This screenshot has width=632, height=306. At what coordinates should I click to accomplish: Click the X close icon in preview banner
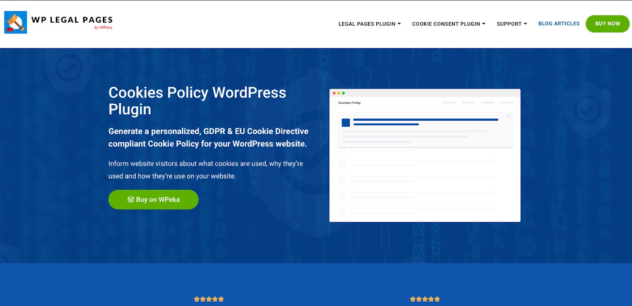tap(509, 116)
